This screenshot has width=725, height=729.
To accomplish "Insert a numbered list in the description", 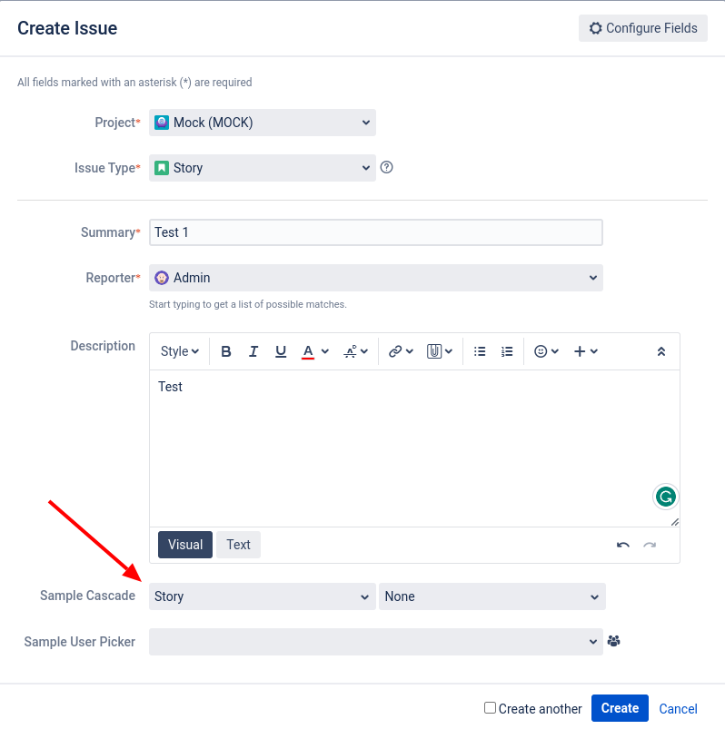I will click(x=507, y=351).
